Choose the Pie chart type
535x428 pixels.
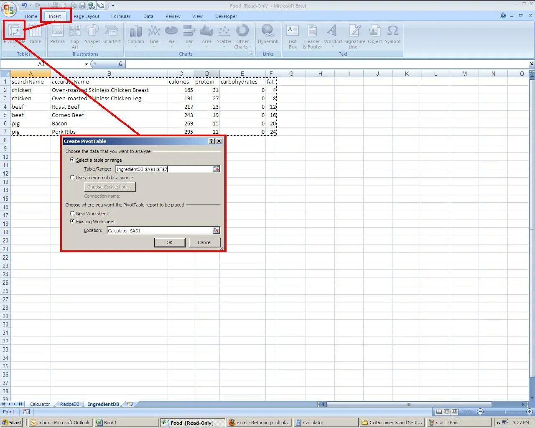pos(171,34)
